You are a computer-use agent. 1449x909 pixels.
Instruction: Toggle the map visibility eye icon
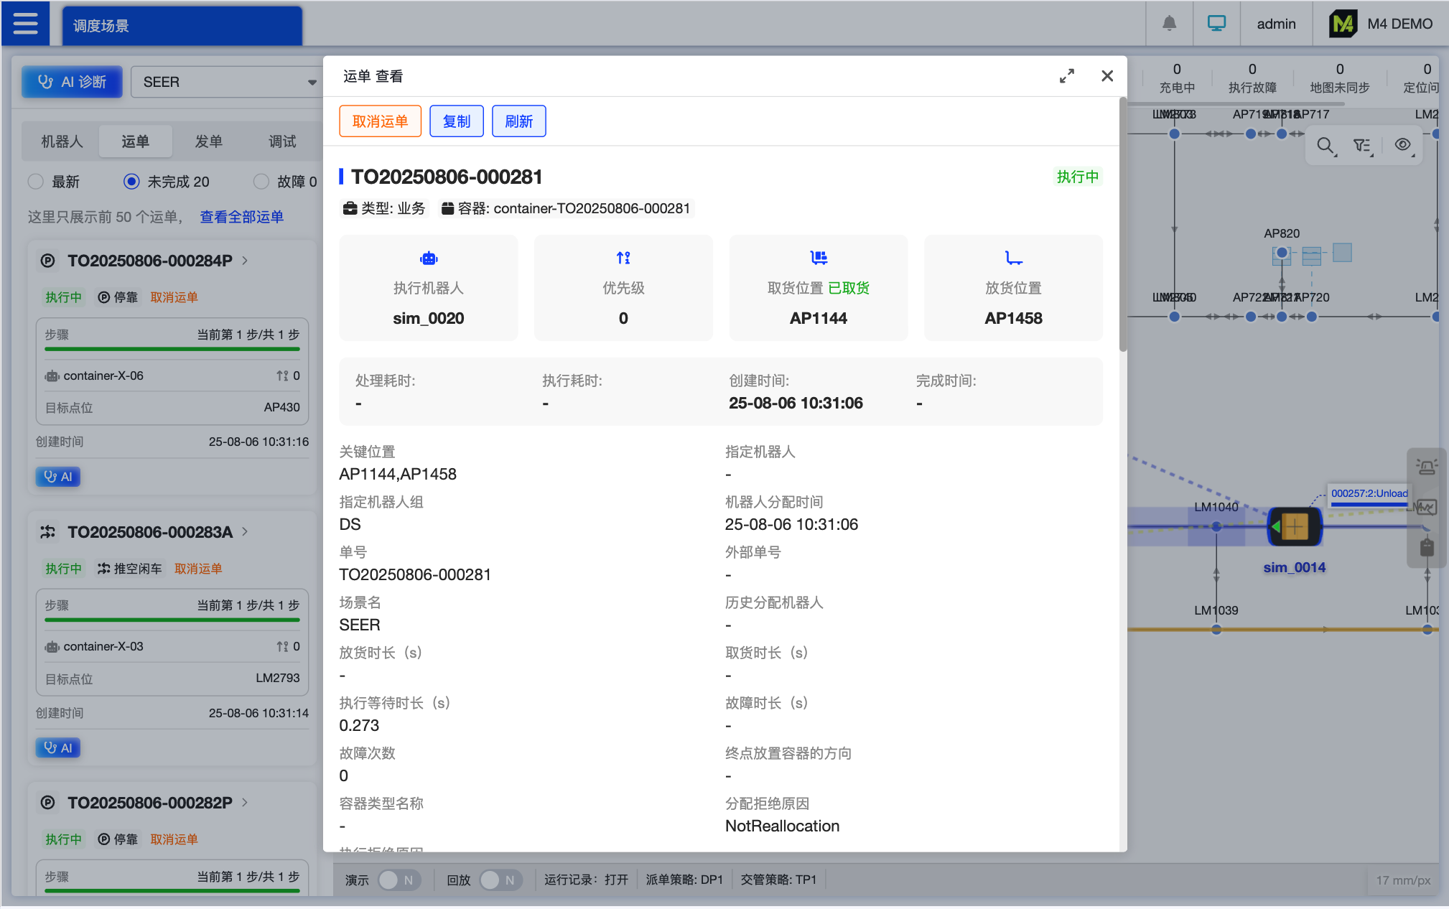tap(1402, 145)
